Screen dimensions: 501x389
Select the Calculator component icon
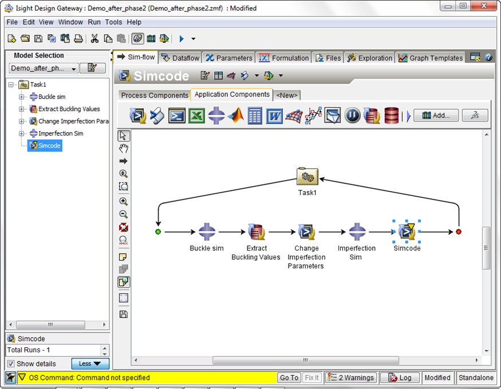click(x=255, y=116)
